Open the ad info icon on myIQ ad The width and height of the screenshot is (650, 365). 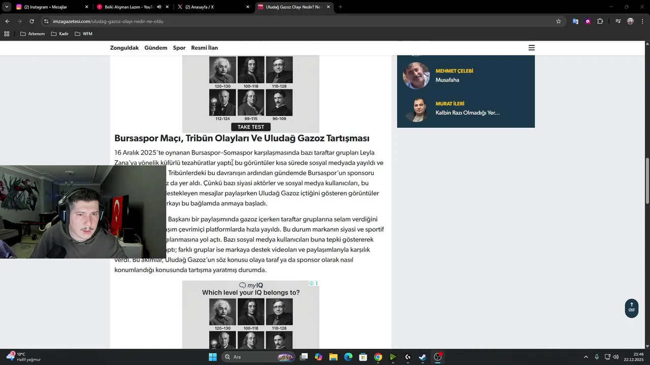311,283
